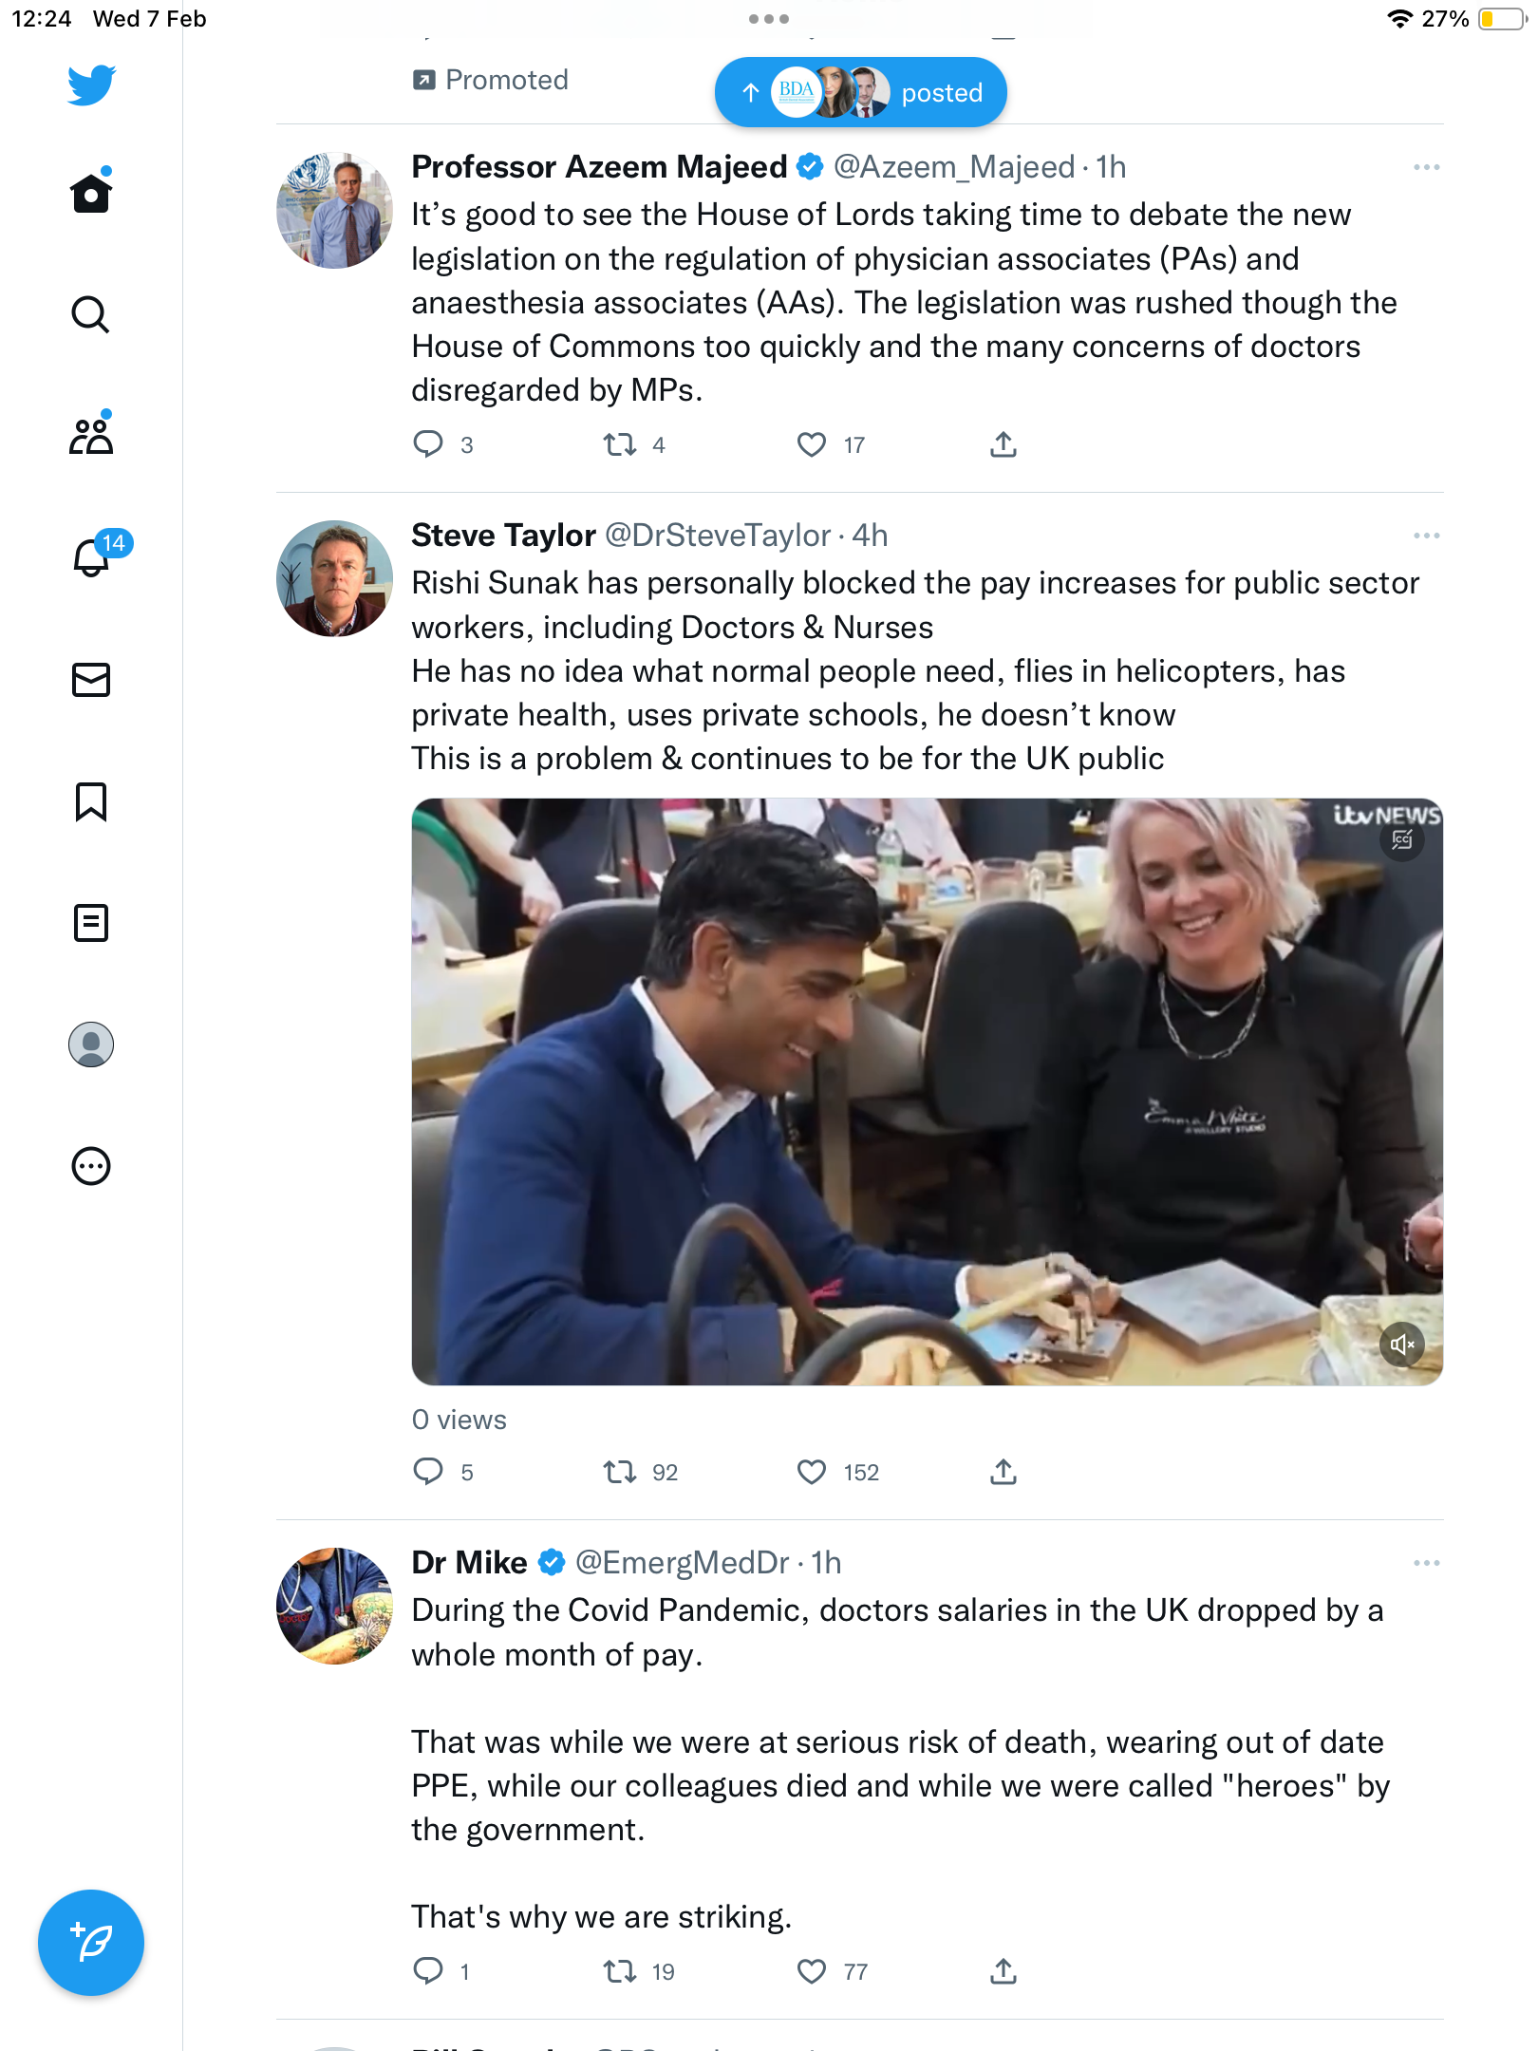Open the More circle menu in sidebar
This screenshot has height=2051, width=1538.
[x=91, y=1166]
